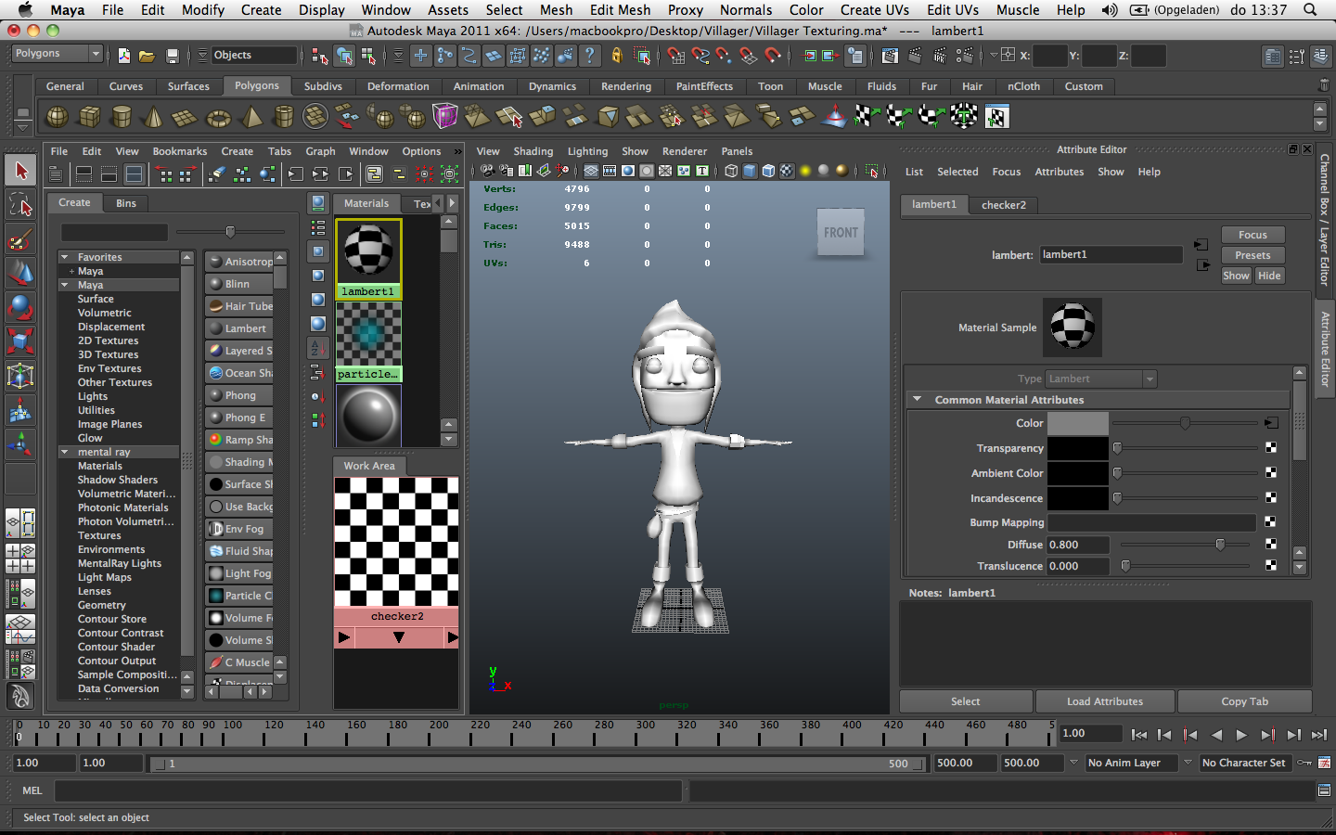This screenshot has height=835, width=1336.
Task: Click the trash can icon on the shelf
Action: (1324, 85)
